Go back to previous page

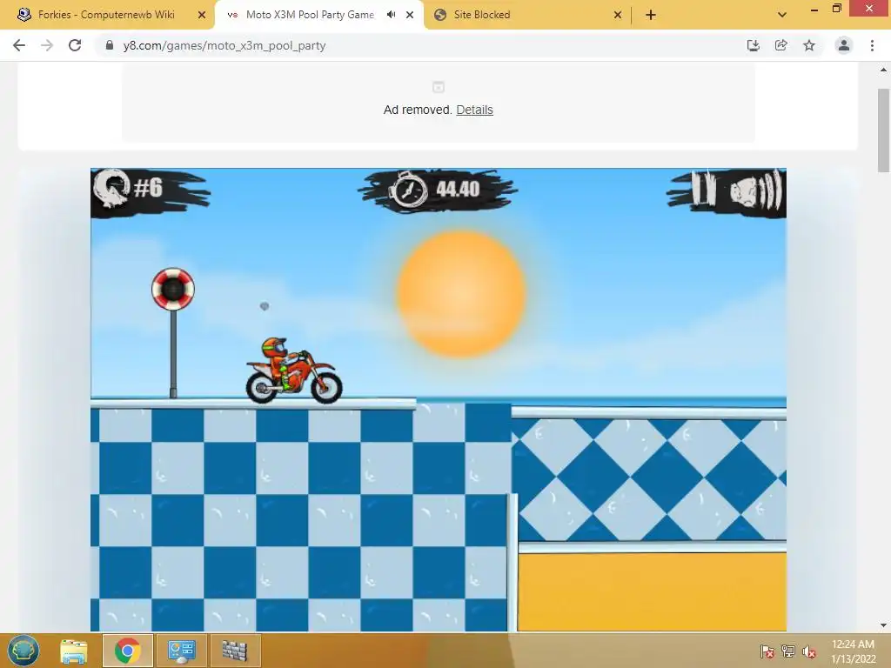click(x=19, y=45)
